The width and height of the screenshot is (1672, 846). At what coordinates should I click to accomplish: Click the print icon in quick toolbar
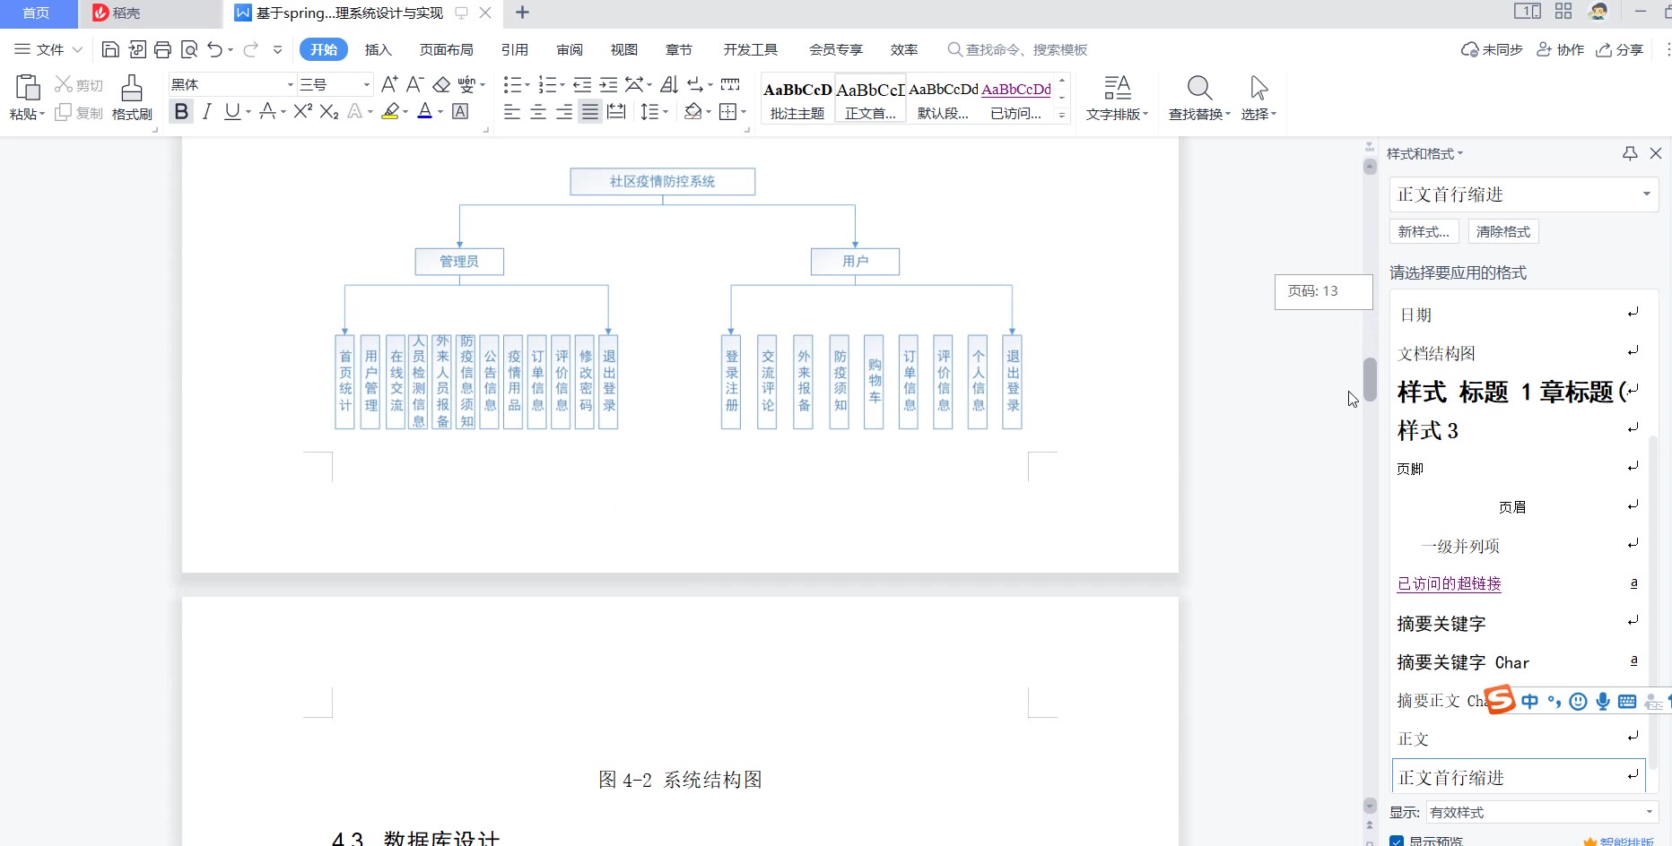point(162,49)
